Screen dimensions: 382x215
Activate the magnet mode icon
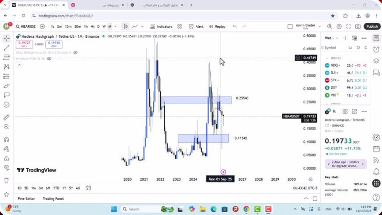[x=6, y=140]
